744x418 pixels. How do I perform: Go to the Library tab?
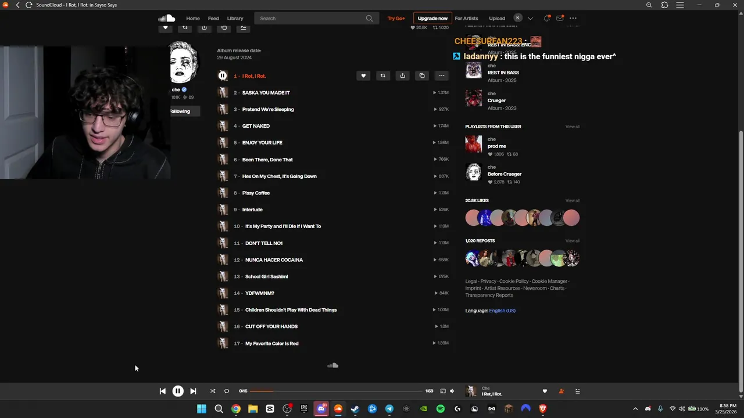click(235, 18)
